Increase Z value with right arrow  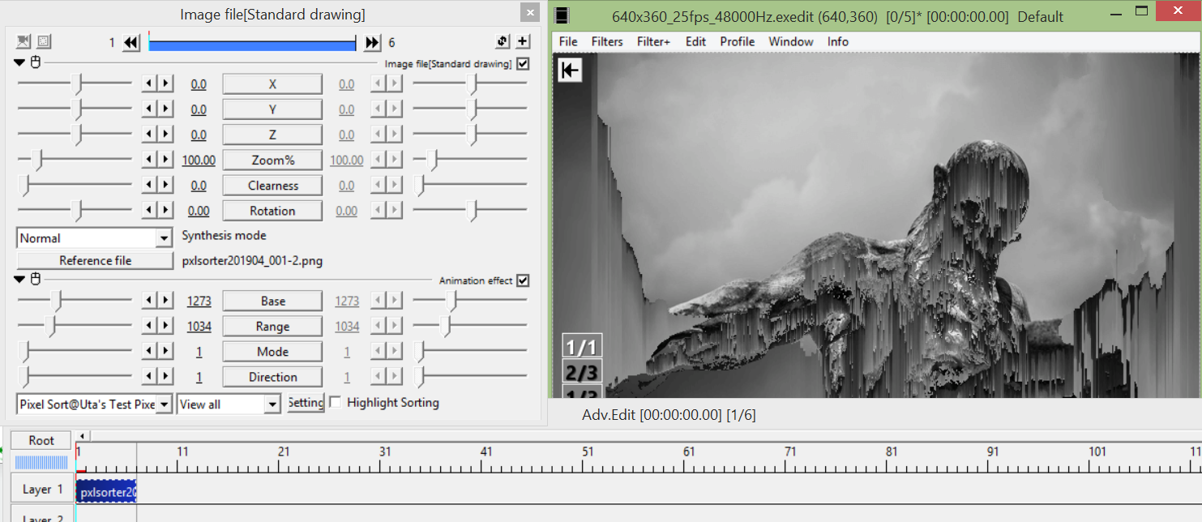point(165,134)
